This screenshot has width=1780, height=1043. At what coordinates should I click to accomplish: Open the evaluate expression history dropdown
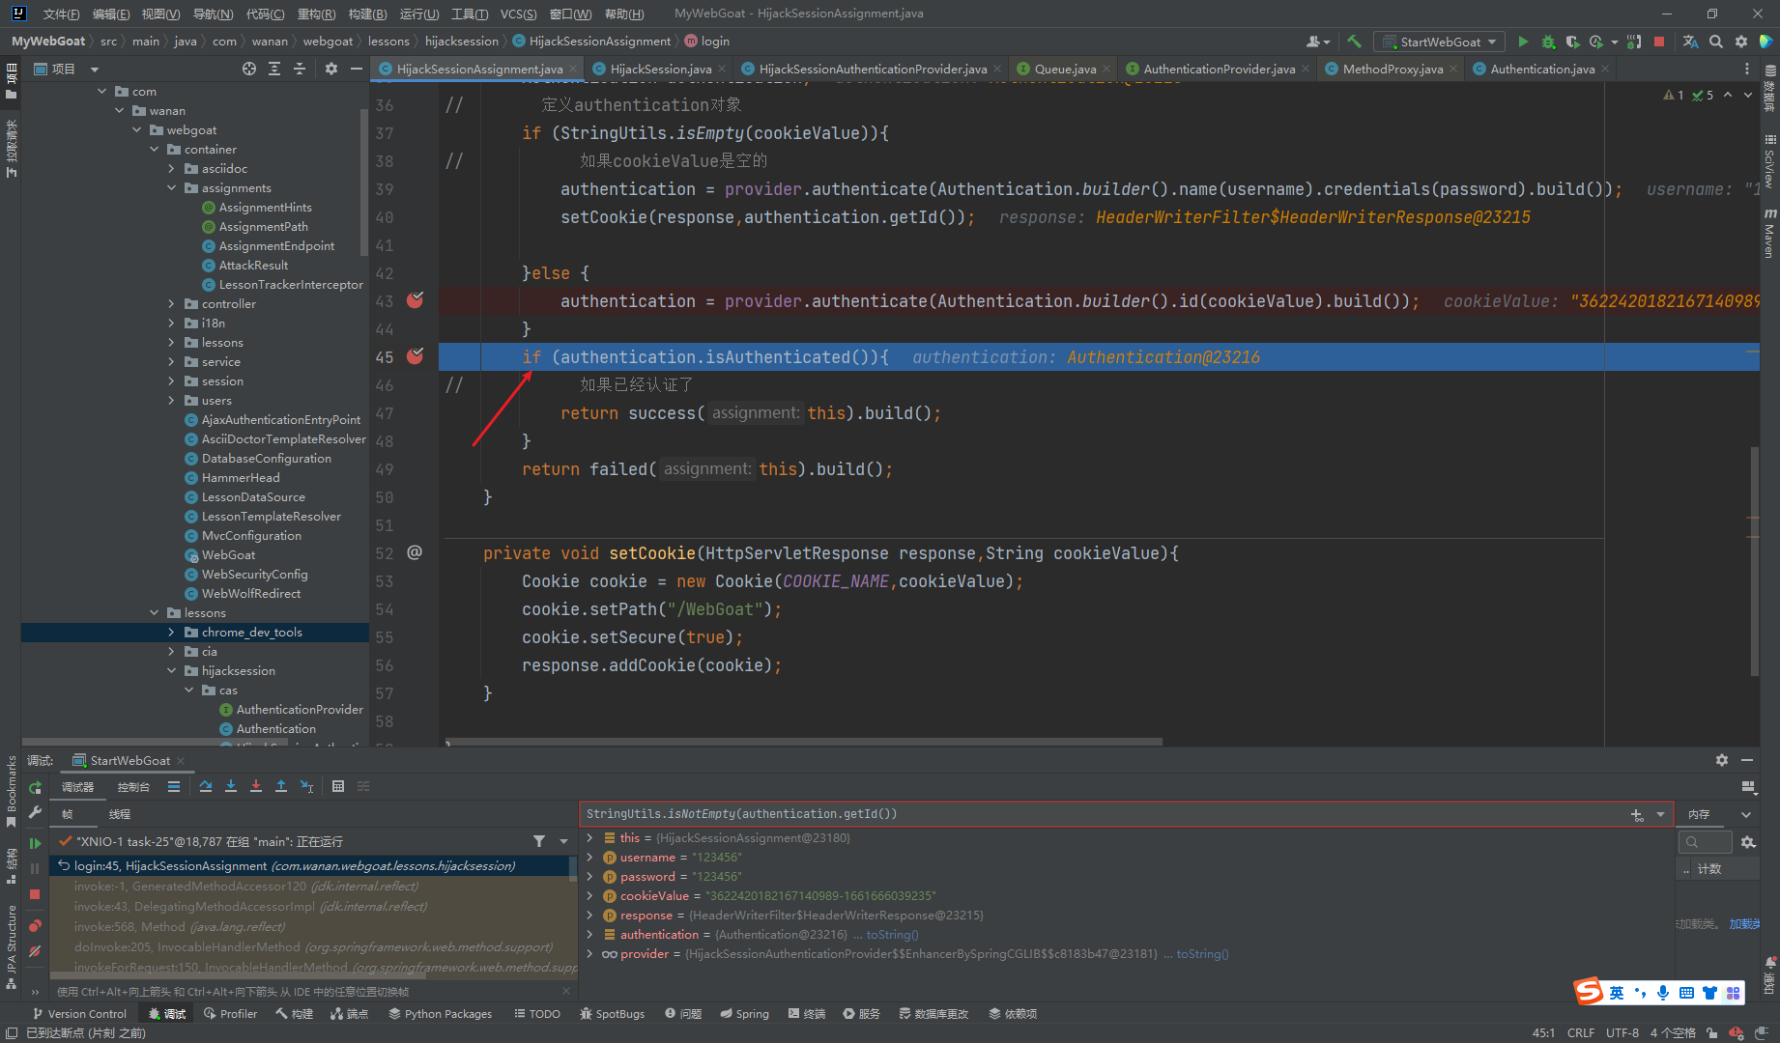[x=1661, y=814]
